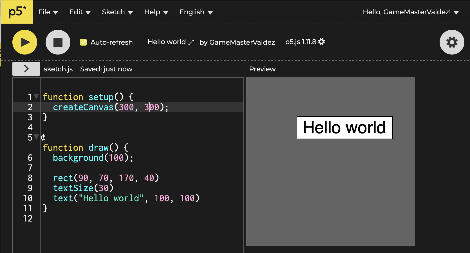Open p5.js version settings via the gear icon
470x253 pixels.
[321, 42]
